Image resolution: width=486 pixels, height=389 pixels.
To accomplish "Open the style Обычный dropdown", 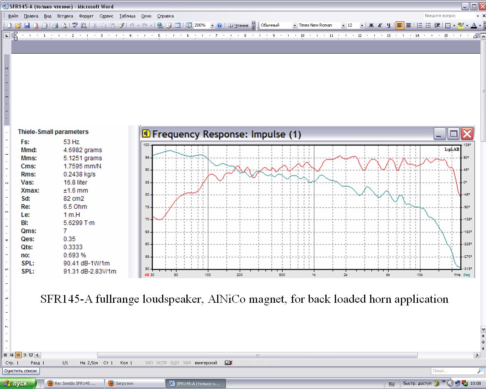I will click(295, 25).
